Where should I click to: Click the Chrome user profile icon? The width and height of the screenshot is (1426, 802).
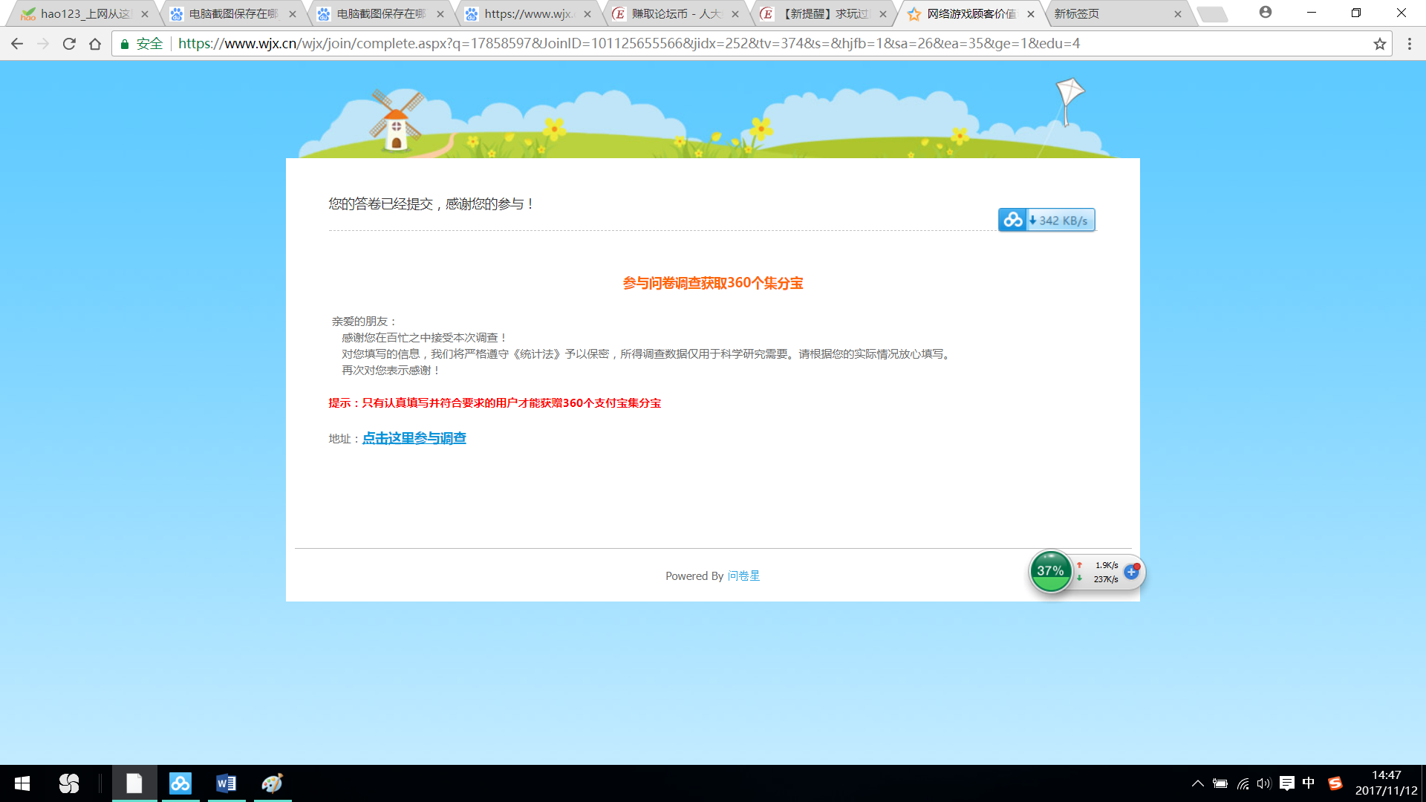[1265, 13]
